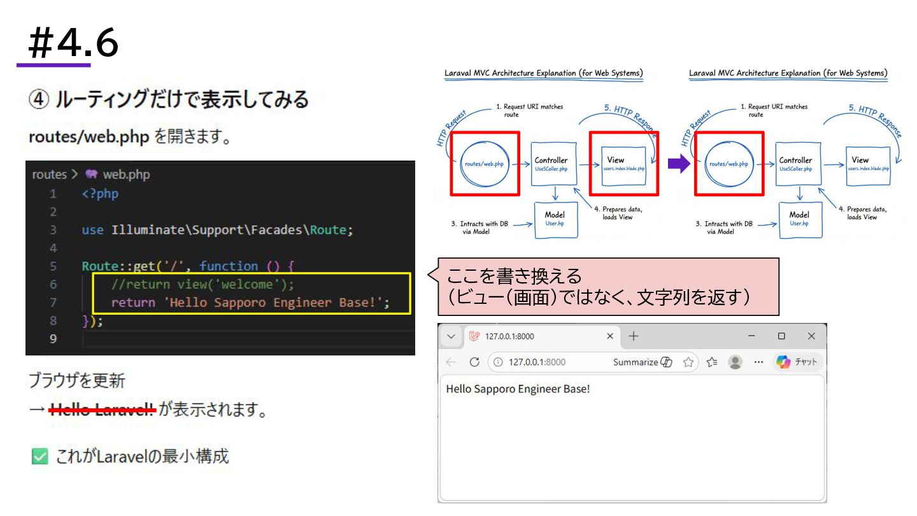Viewport: 917px width, 516px height.
Task: Click the site information icon in address bar
Action: [499, 362]
